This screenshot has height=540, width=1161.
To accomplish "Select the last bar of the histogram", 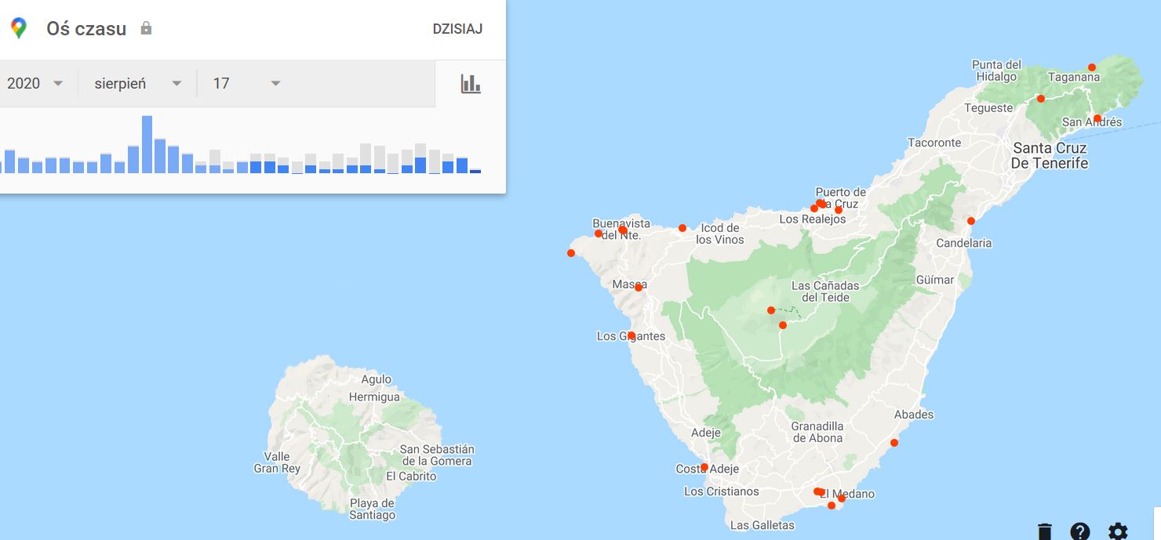I will [x=475, y=171].
